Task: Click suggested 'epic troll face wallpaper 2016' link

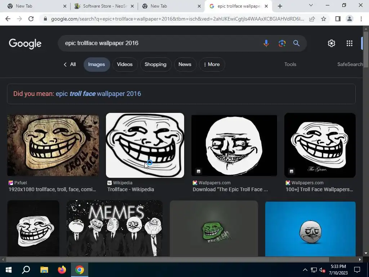Action: pos(98,94)
